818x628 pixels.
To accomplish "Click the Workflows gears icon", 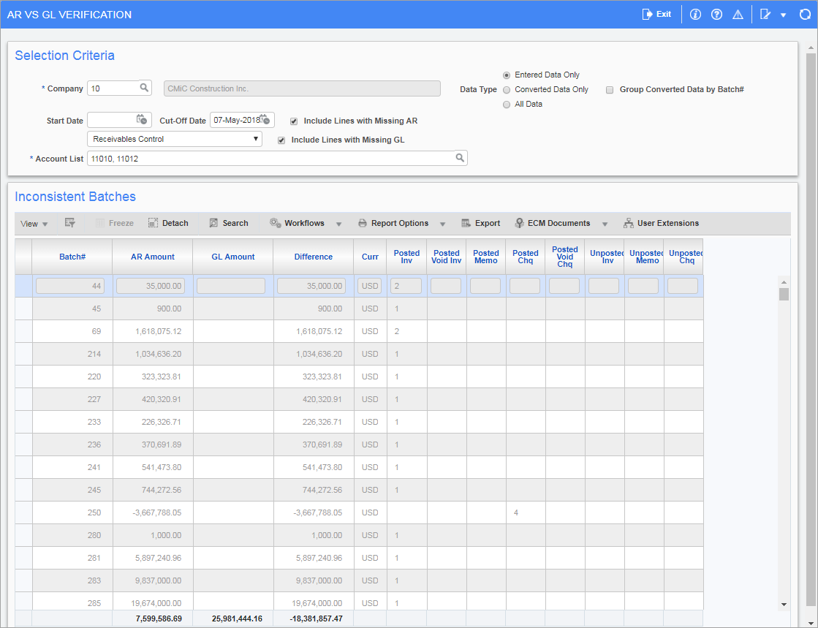I will click(275, 223).
